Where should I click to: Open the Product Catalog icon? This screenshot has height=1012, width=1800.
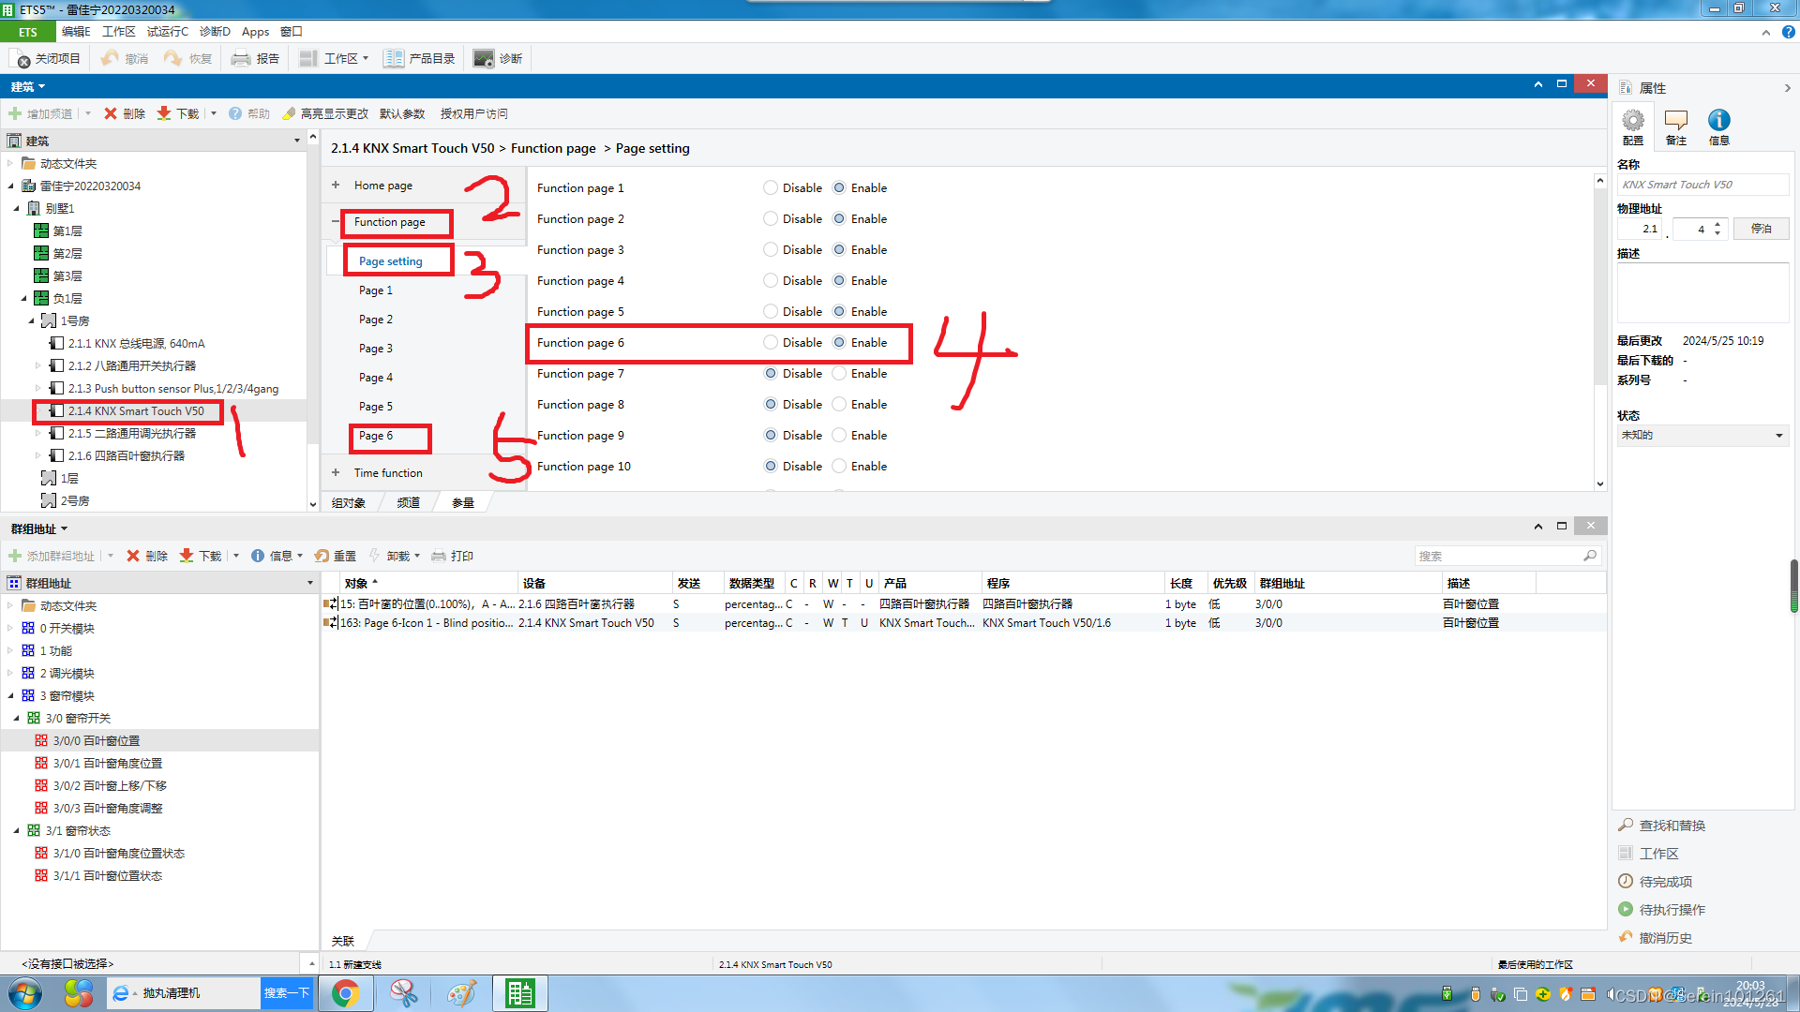[394, 59]
